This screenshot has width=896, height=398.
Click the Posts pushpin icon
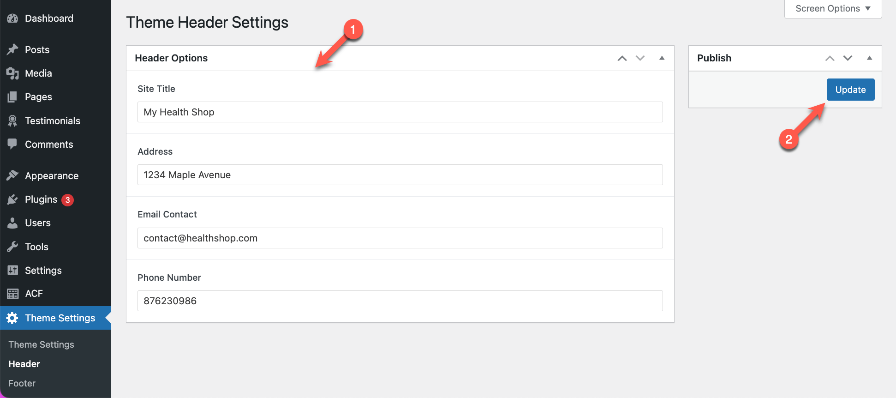(x=12, y=49)
